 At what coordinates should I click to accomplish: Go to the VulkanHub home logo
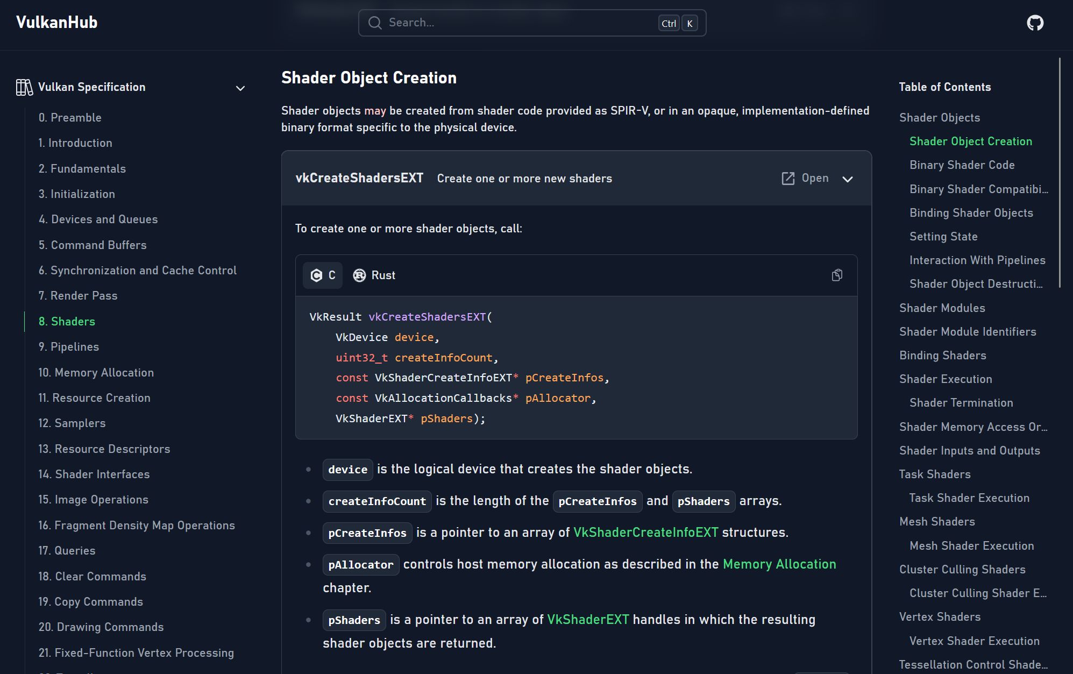point(56,23)
